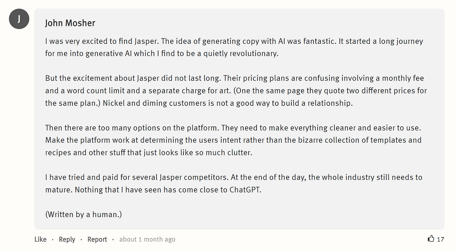The width and height of the screenshot is (456, 251).
Task: Click the word "fantastic" in first paragraph
Action: coord(318,41)
